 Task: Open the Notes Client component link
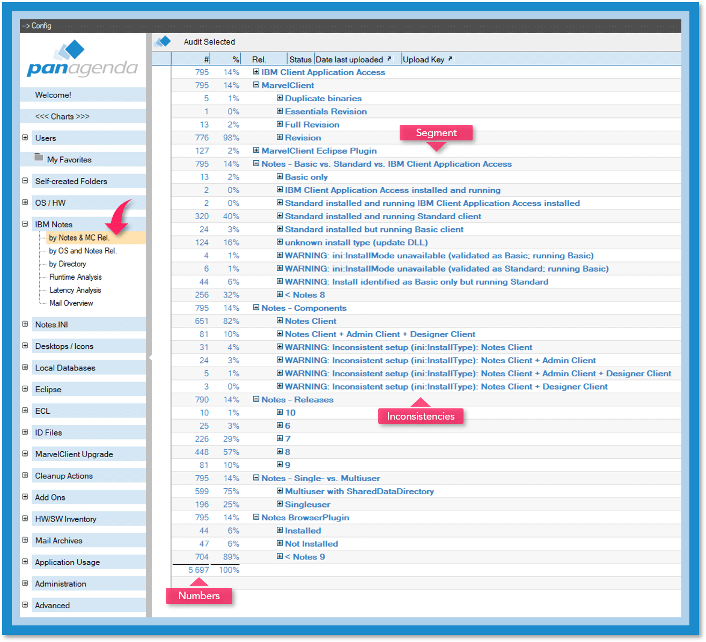click(311, 321)
